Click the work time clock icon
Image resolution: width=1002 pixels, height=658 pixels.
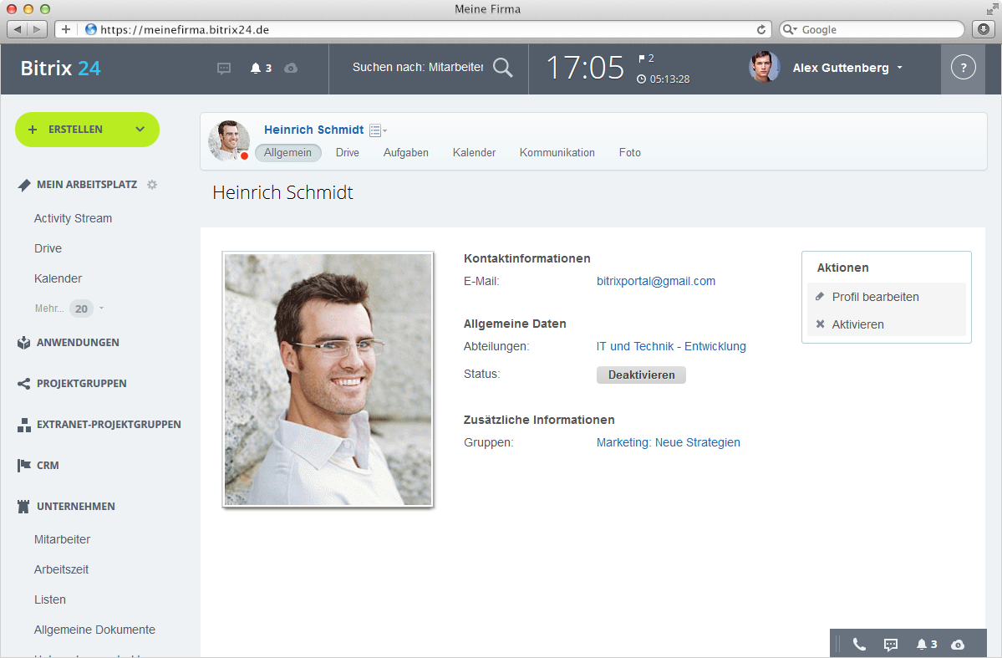(641, 79)
